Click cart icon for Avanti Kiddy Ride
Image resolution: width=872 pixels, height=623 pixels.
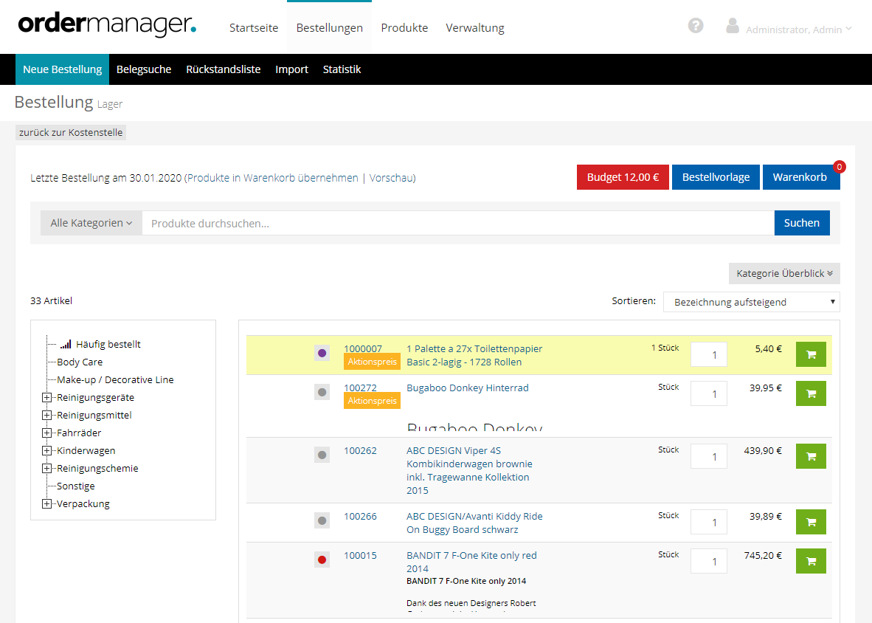(x=811, y=522)
